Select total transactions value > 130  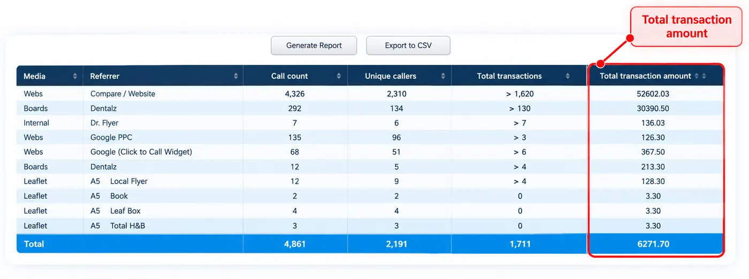click(x=519, y=108)
